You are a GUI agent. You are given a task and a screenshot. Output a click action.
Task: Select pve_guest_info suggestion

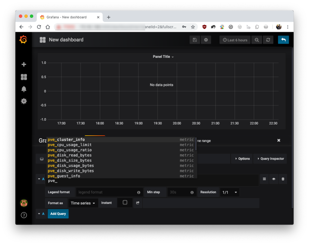coord(121,176)
